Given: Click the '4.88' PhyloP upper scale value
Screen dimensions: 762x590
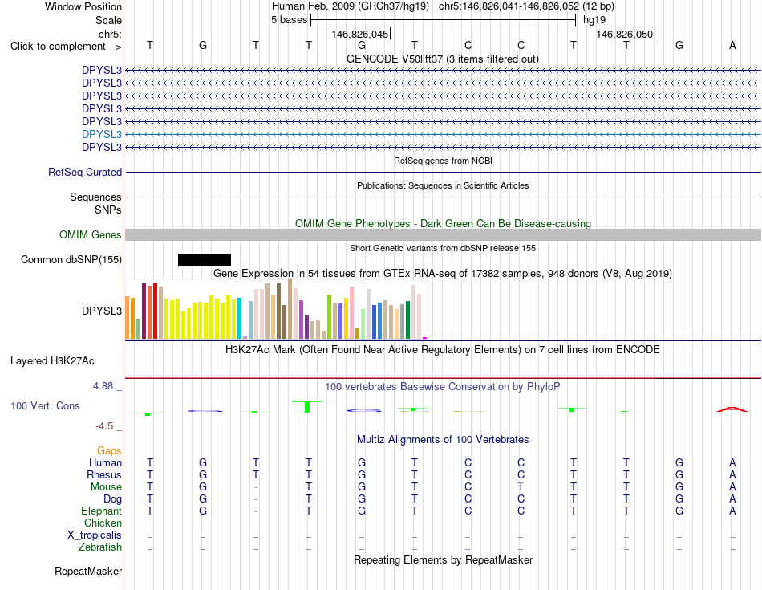Looking at the screenshot, I should click(x=103, y=386).
